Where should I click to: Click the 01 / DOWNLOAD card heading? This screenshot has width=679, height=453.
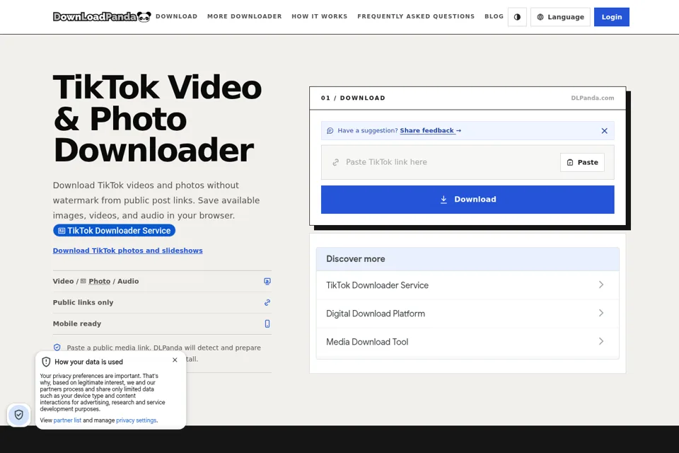pyautogui.click(x=353, y=98)
